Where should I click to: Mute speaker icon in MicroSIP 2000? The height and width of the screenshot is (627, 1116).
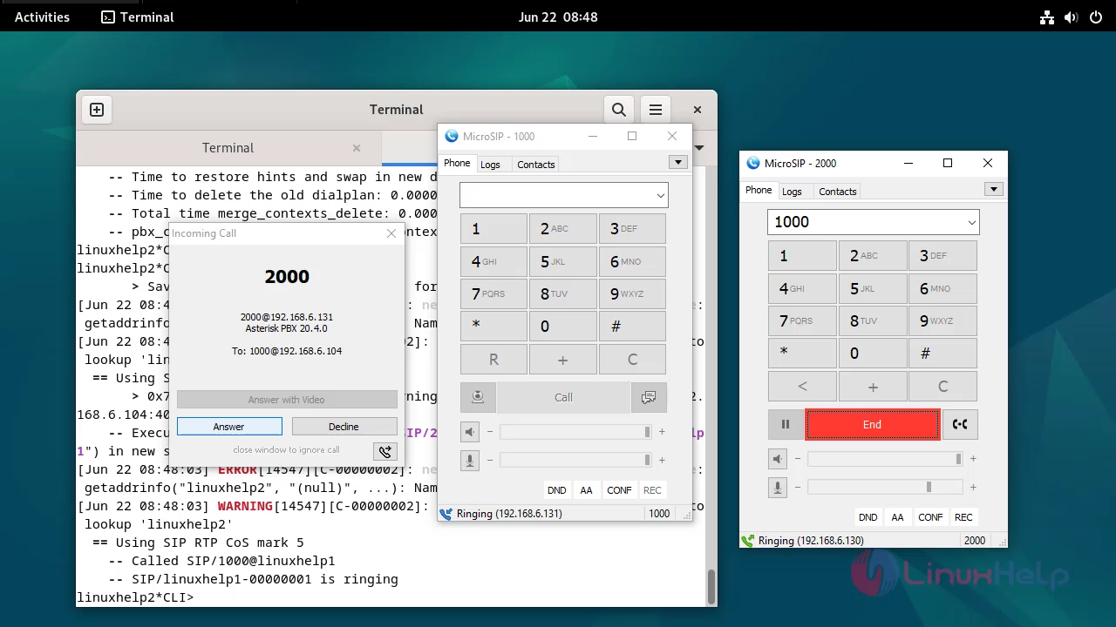(x=778, y=459)
